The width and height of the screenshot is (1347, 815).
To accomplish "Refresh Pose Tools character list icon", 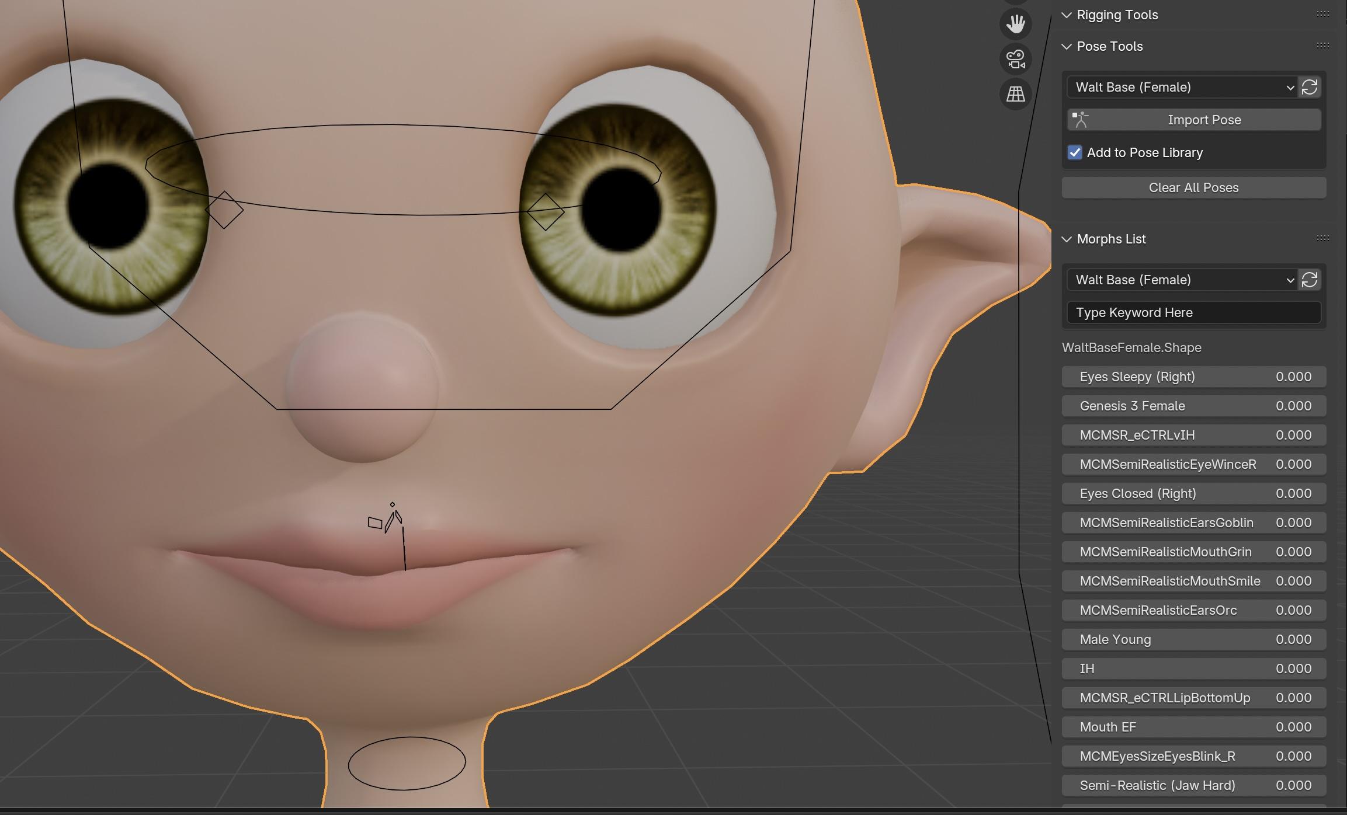I will coord(1310,87).
